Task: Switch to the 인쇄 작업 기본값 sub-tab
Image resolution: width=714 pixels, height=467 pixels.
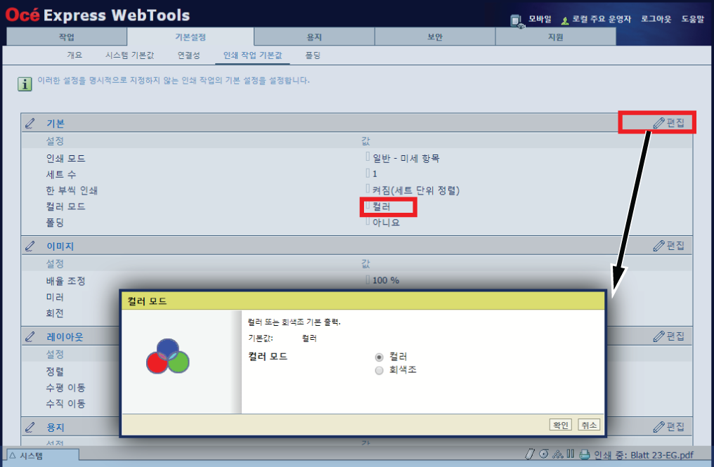Action: (x=253, y=55)
